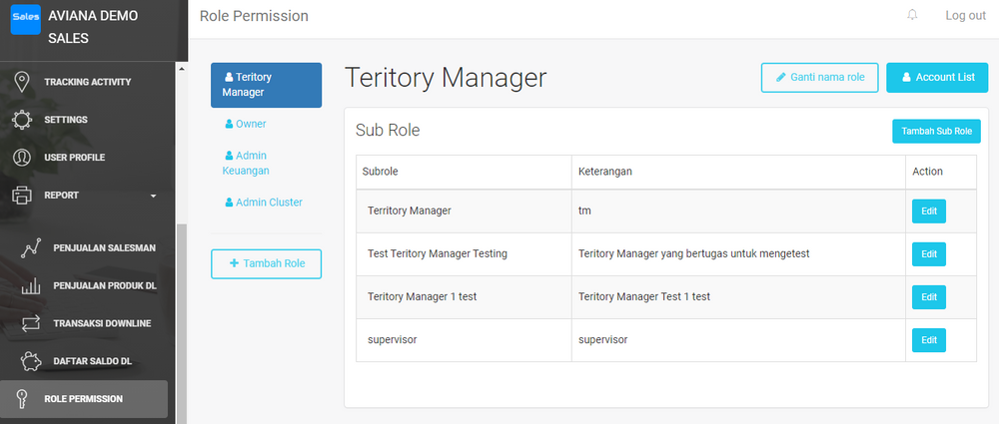The width and height of the screenshot is (999, 424).
Task: Edit the supervisor subrole row
Action: click(x=928, y=340)
